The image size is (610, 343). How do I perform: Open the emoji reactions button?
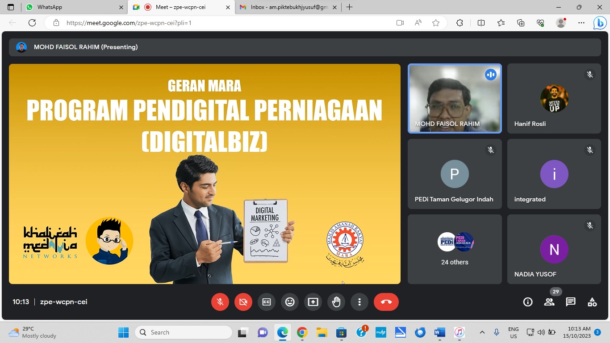tap(290, 302)
